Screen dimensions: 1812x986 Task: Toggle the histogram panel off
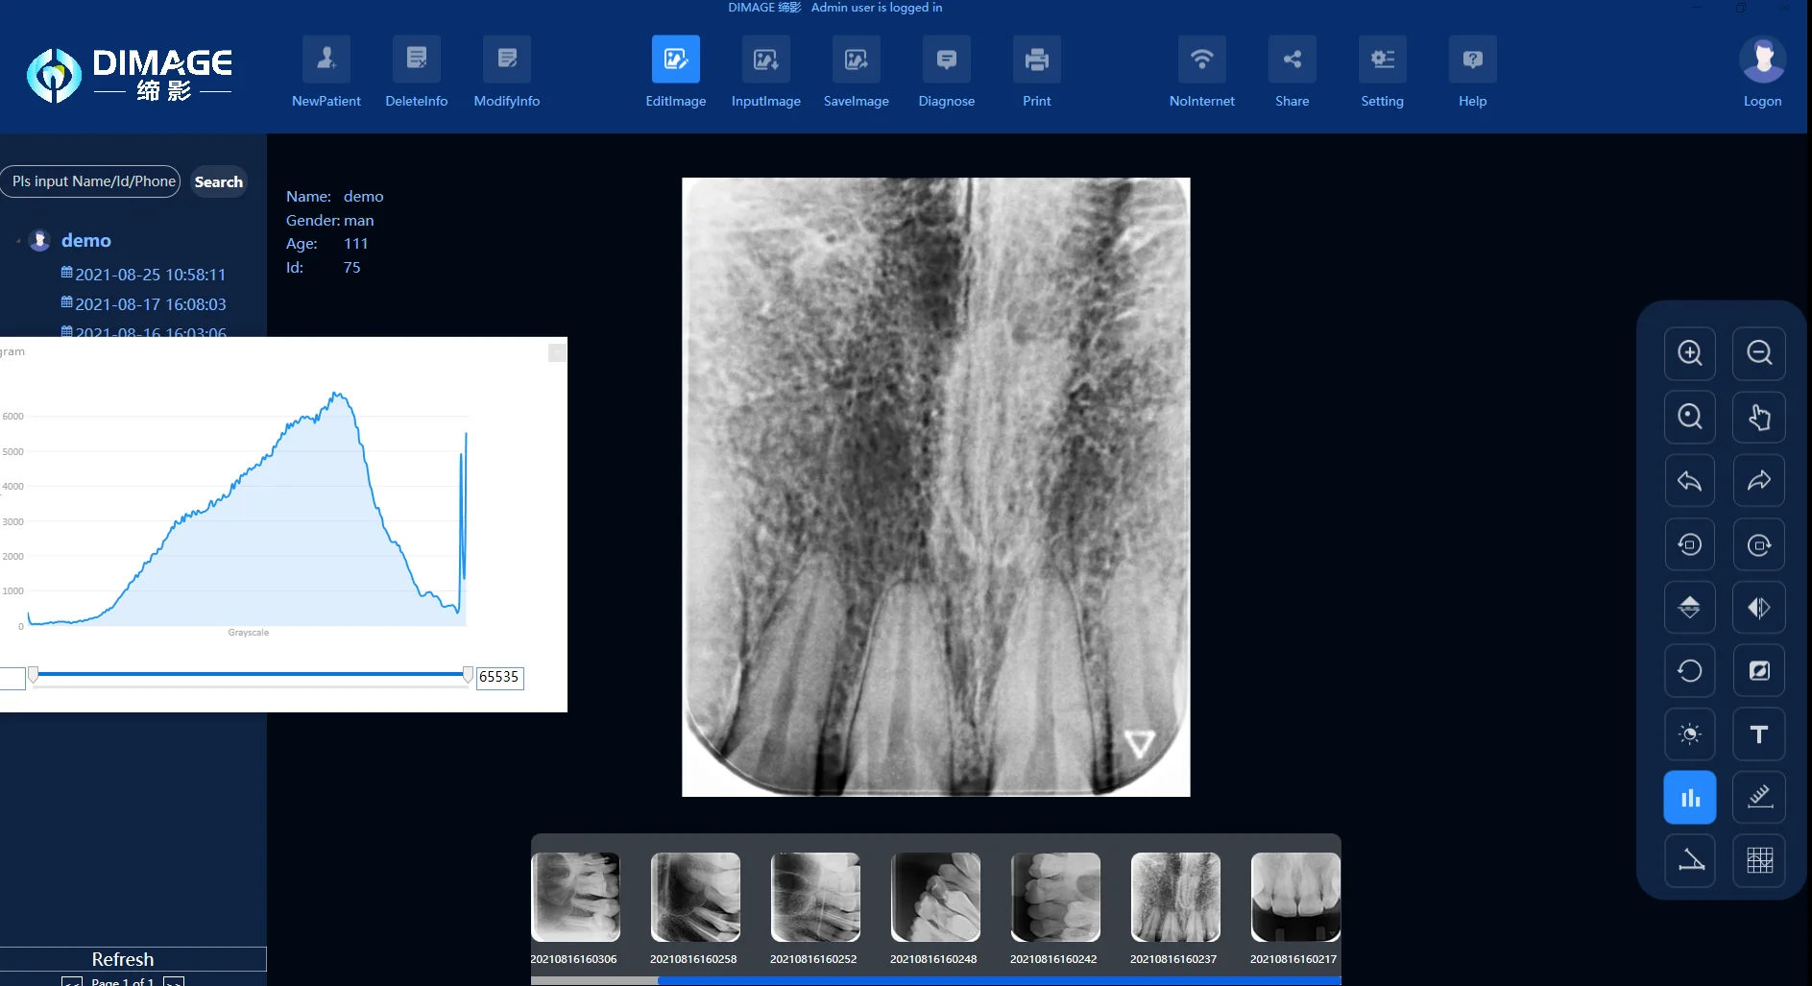[x=1690, y=797]
